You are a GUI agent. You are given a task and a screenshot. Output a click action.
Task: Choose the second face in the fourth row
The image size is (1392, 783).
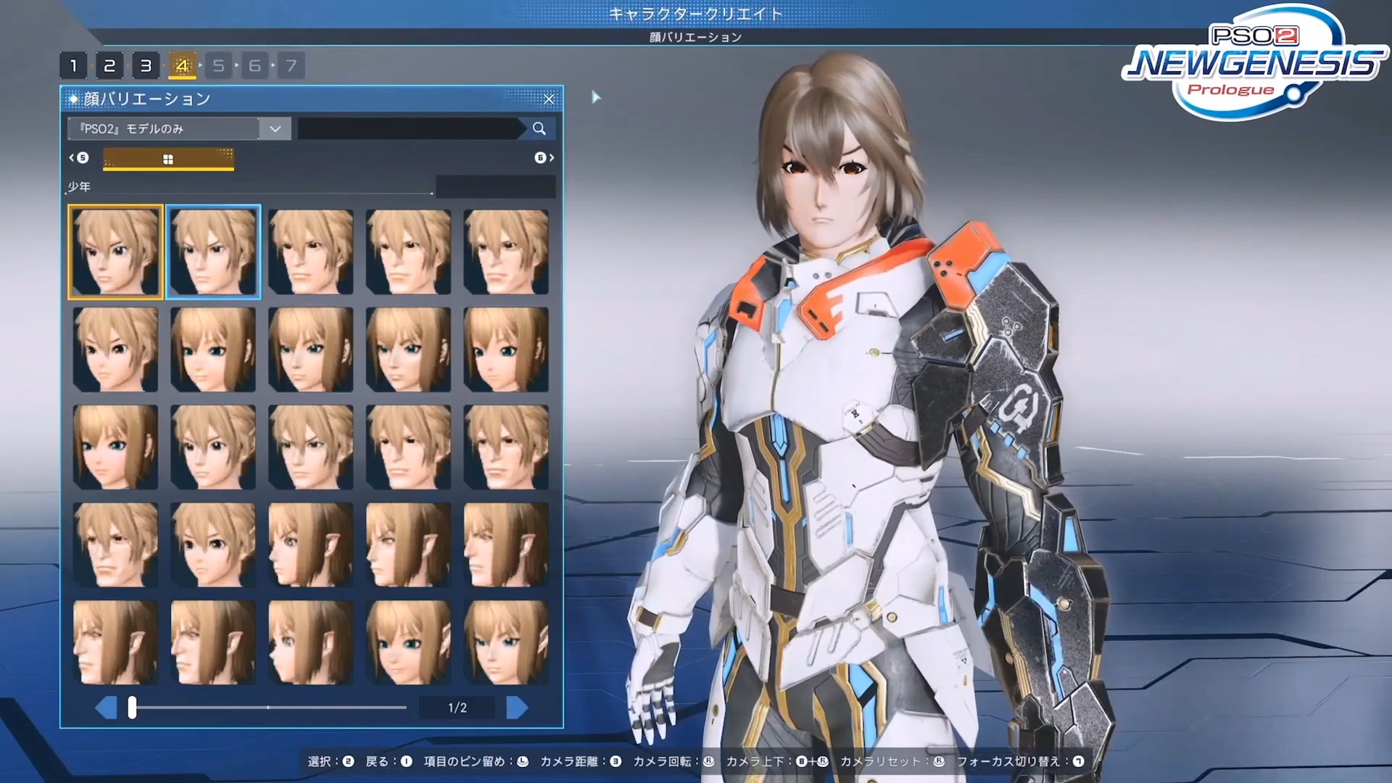point(213,545)
